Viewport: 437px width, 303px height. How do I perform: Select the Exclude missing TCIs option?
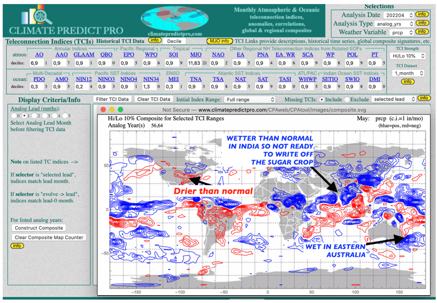point(347,99)
